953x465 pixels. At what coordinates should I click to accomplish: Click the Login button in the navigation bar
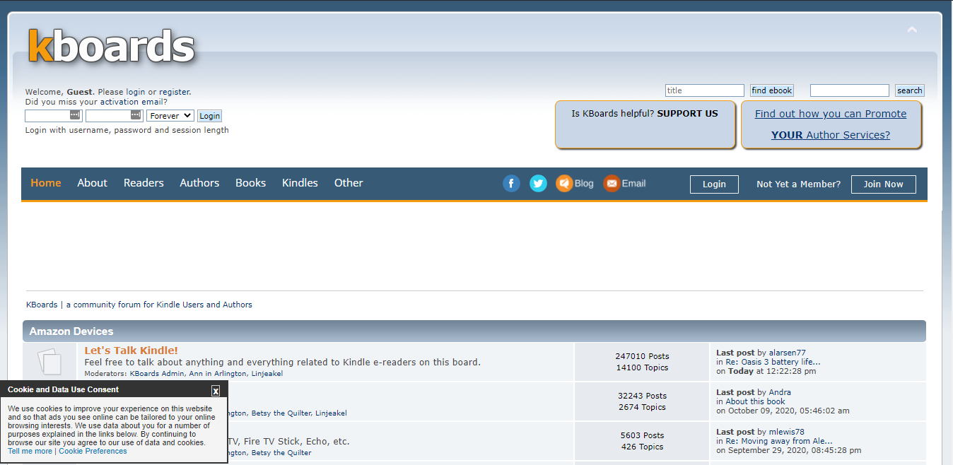coord(714,184)
